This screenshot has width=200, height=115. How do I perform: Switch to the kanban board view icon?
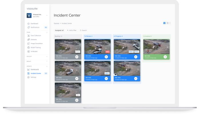click(164, 23)
